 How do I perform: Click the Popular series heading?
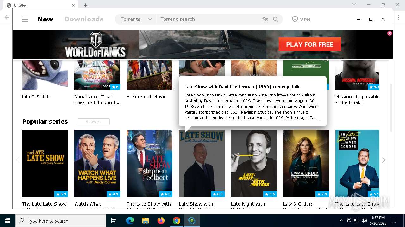[45, 122]
